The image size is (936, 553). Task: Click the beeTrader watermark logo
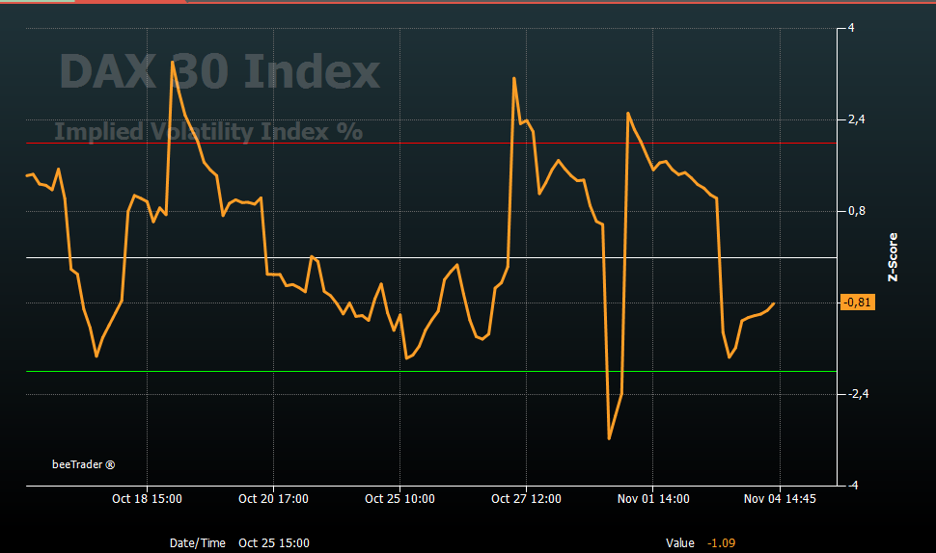tap(84, 464)
